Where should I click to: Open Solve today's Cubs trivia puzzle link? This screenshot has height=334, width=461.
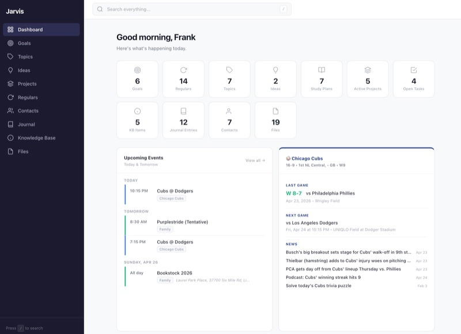(318, 286)
